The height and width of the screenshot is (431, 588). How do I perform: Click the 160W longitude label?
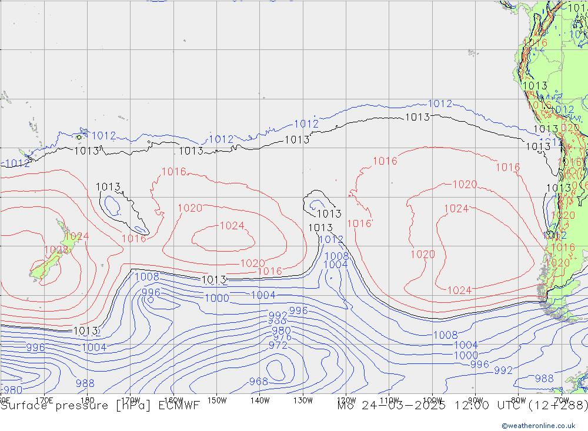click(173, 400)
